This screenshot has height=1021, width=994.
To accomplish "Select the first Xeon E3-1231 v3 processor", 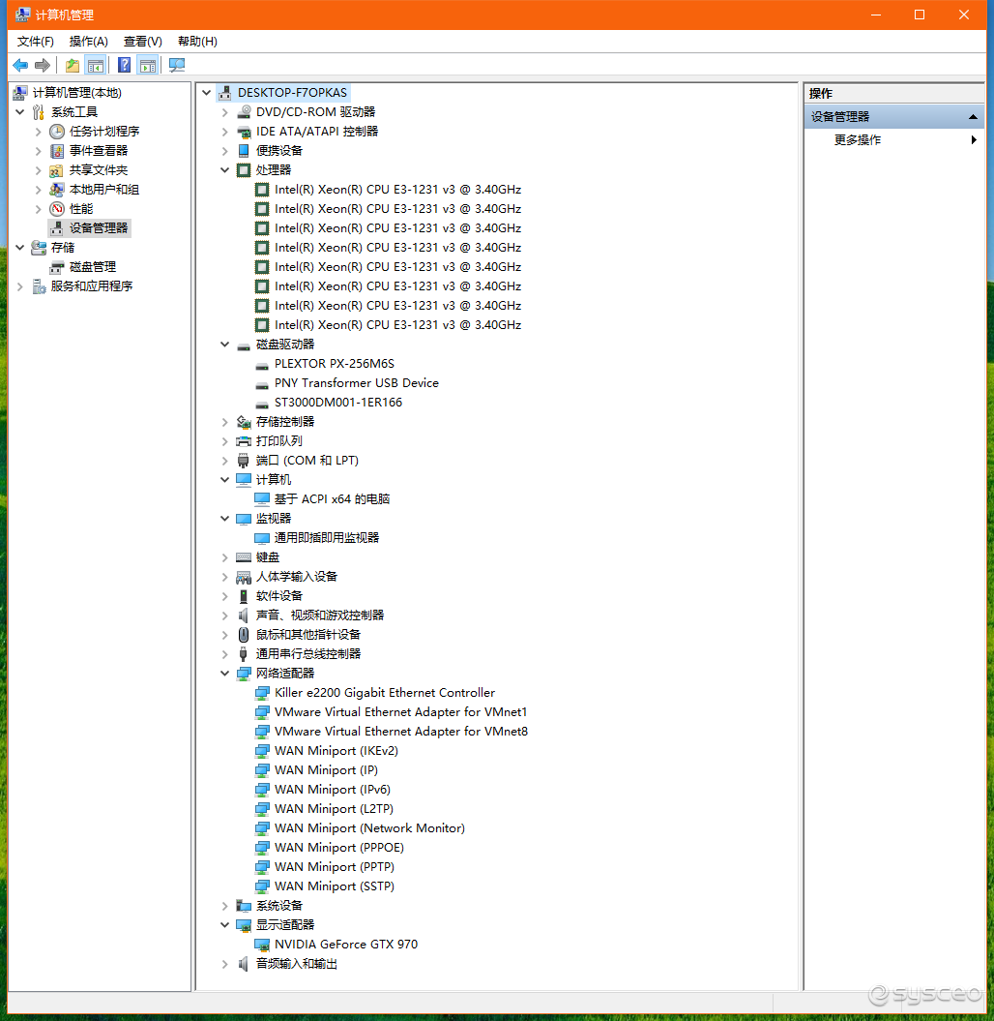I will click(397, 190).
